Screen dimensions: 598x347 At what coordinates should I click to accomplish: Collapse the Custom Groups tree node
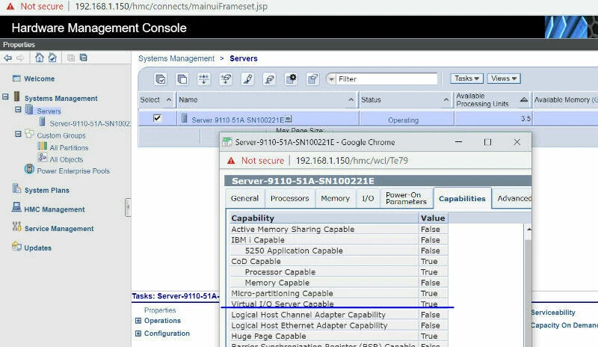pyautogui.click(x=18, y=134)
